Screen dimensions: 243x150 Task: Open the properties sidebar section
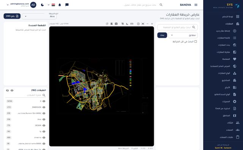tap(232, 23)
